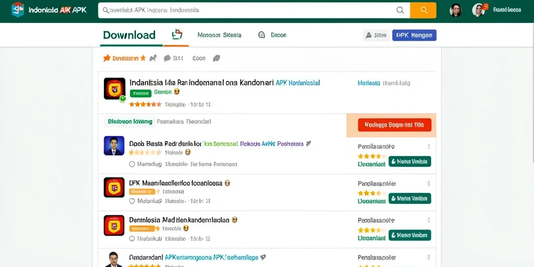Click the trailing orange star after Bandoaan
534x267 pixels.
(x=143, y=58)
